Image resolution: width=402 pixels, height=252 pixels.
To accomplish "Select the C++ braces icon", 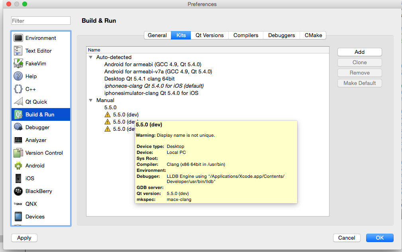I will 18,89.
